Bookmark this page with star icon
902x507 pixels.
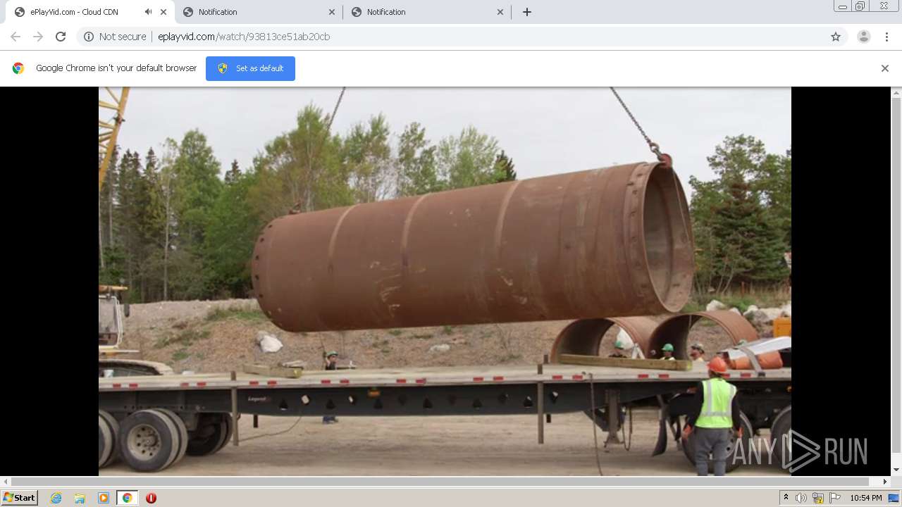(836, 37)
